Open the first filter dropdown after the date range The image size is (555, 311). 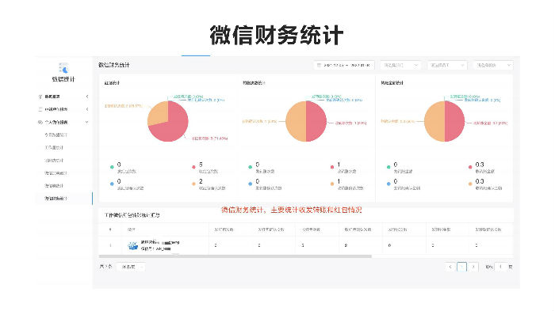[x=400, y=66]
